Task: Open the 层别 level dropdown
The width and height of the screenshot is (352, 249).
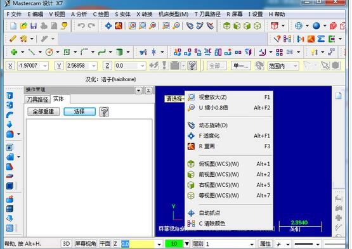Action: pyautogui.click(x=252, y=244)
